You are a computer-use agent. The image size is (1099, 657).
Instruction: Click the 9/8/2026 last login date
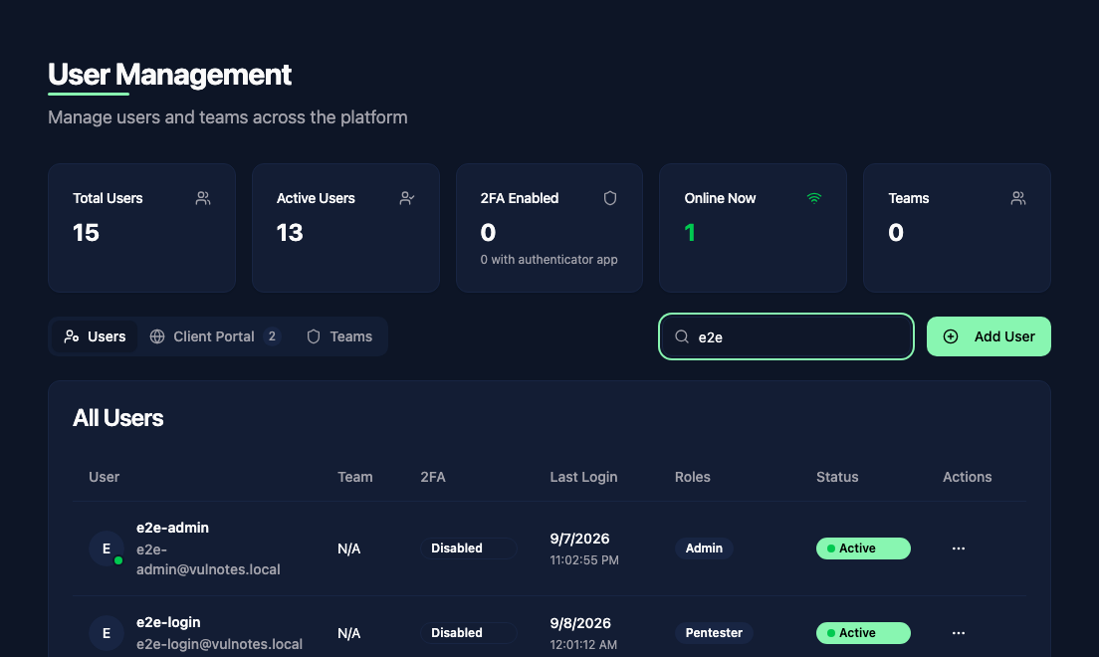[580, 623]
